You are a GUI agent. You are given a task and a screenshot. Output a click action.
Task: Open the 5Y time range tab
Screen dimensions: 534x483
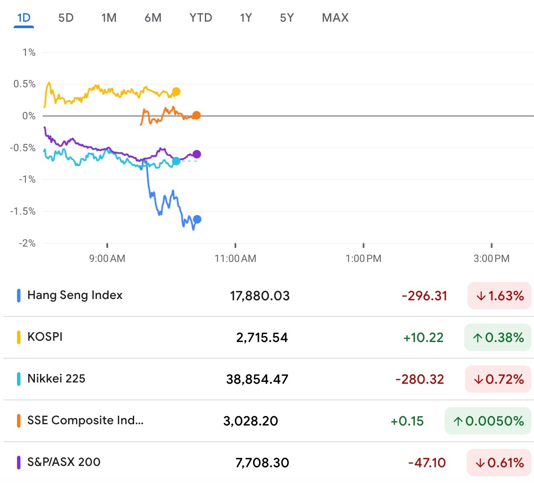pos(287,18)
